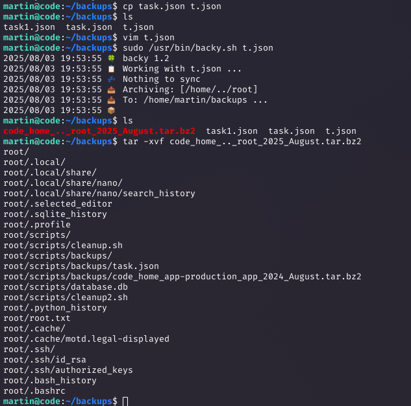Click the backy 1.2 version text
Screen dimensions: 411x406
coord(146,58)
